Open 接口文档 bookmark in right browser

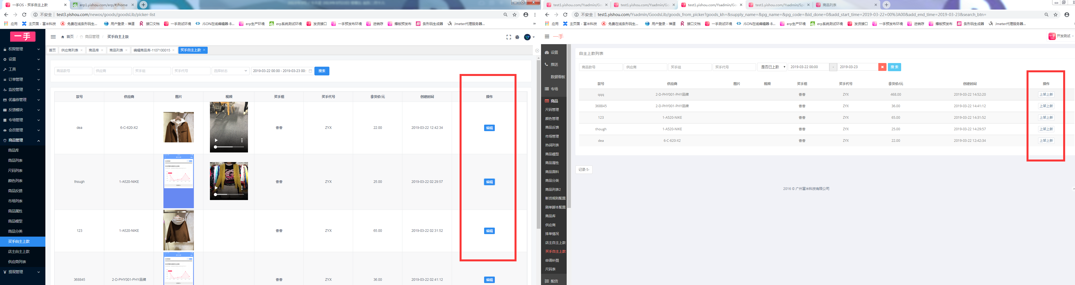point(691,24)
